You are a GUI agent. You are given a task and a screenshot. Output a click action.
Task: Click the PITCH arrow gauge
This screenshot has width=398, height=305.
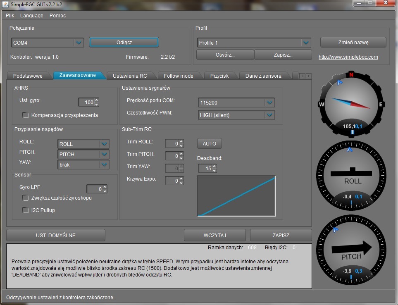[351, 249]
